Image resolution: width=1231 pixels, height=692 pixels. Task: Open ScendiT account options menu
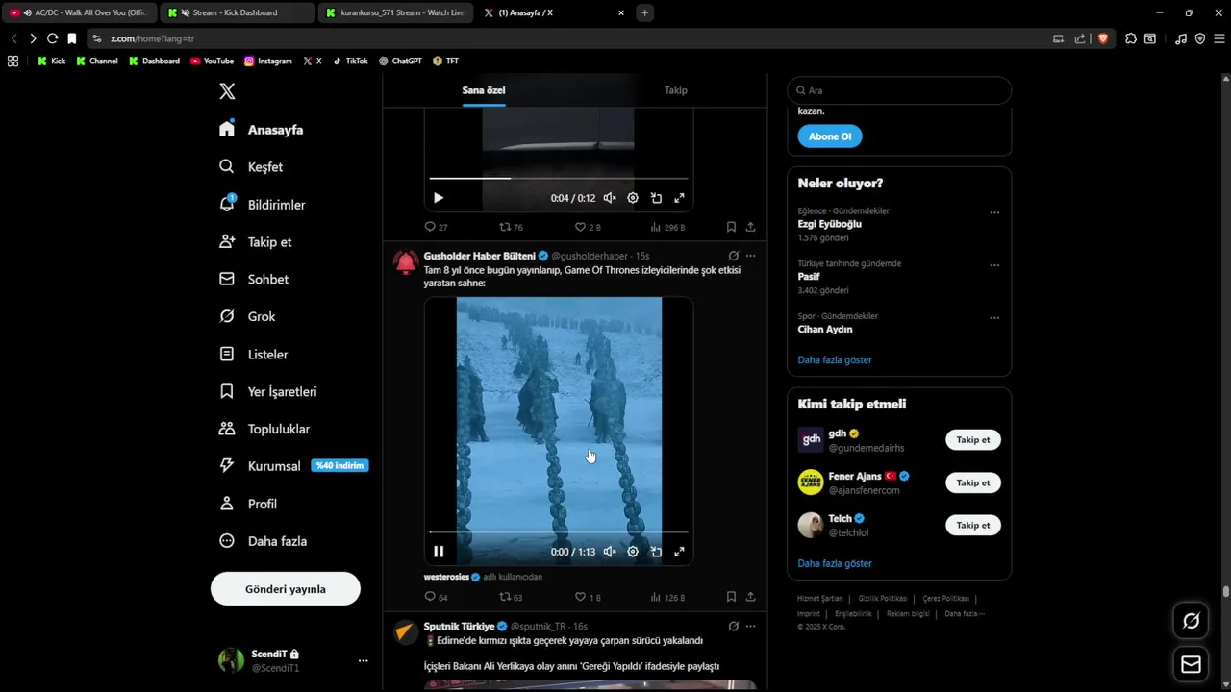tap(363, 660)
